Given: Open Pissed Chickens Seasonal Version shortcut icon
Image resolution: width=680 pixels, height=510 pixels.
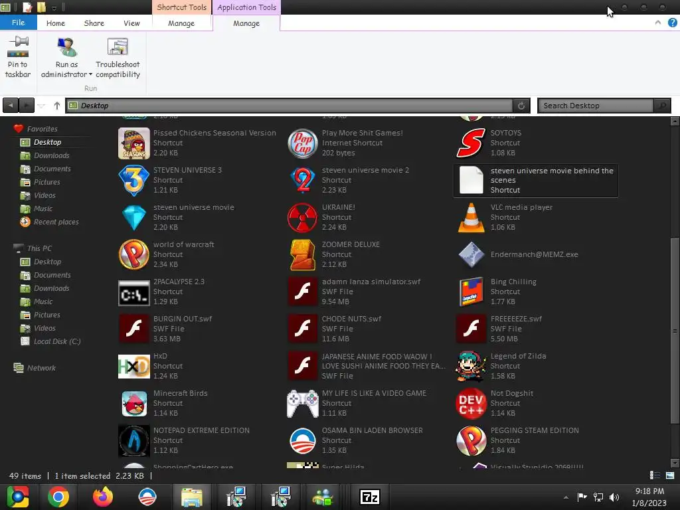Looking at the screenshot, I should click(134, 143).
